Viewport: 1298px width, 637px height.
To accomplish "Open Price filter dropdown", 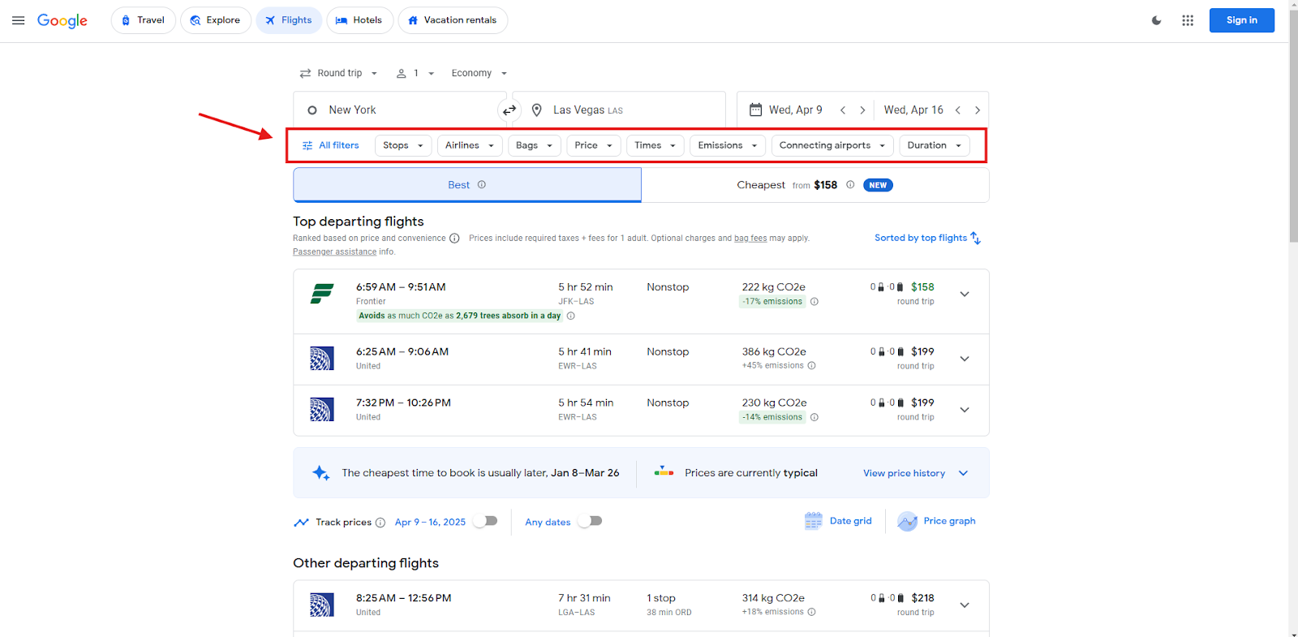I will 594,145.
